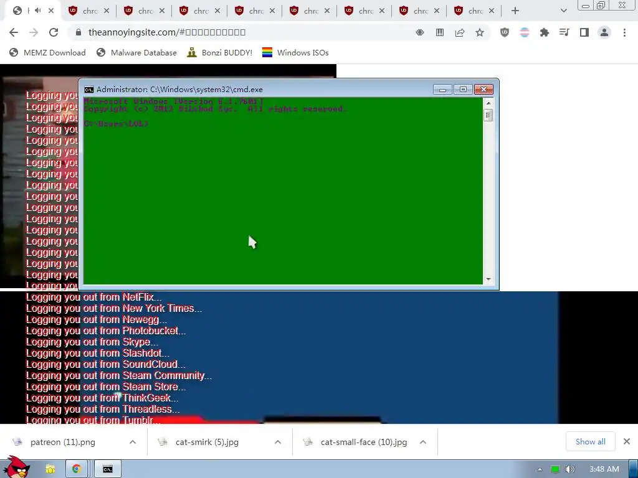
Task: Open the media controls music-note icon
Action: (x=564, y=32)
